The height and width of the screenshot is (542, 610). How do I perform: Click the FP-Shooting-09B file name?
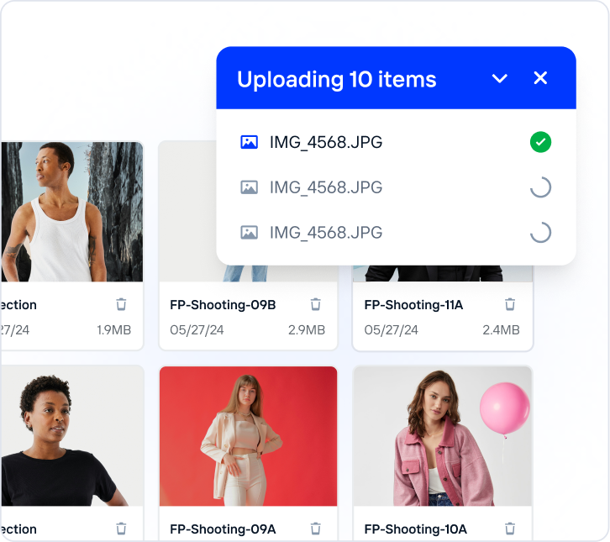(x=223, y=305)
